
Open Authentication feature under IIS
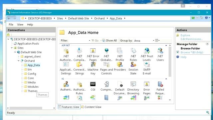[x=66, y=86]
